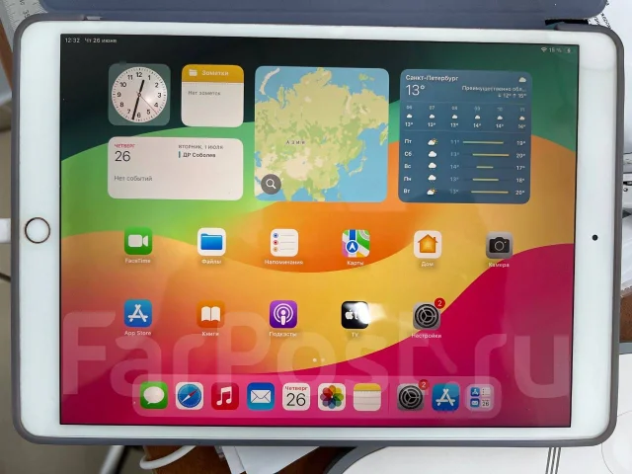The image size is (632, 474).
Task: Launch the Карты (Maps) app icon
Action: [x=355, y=244]
